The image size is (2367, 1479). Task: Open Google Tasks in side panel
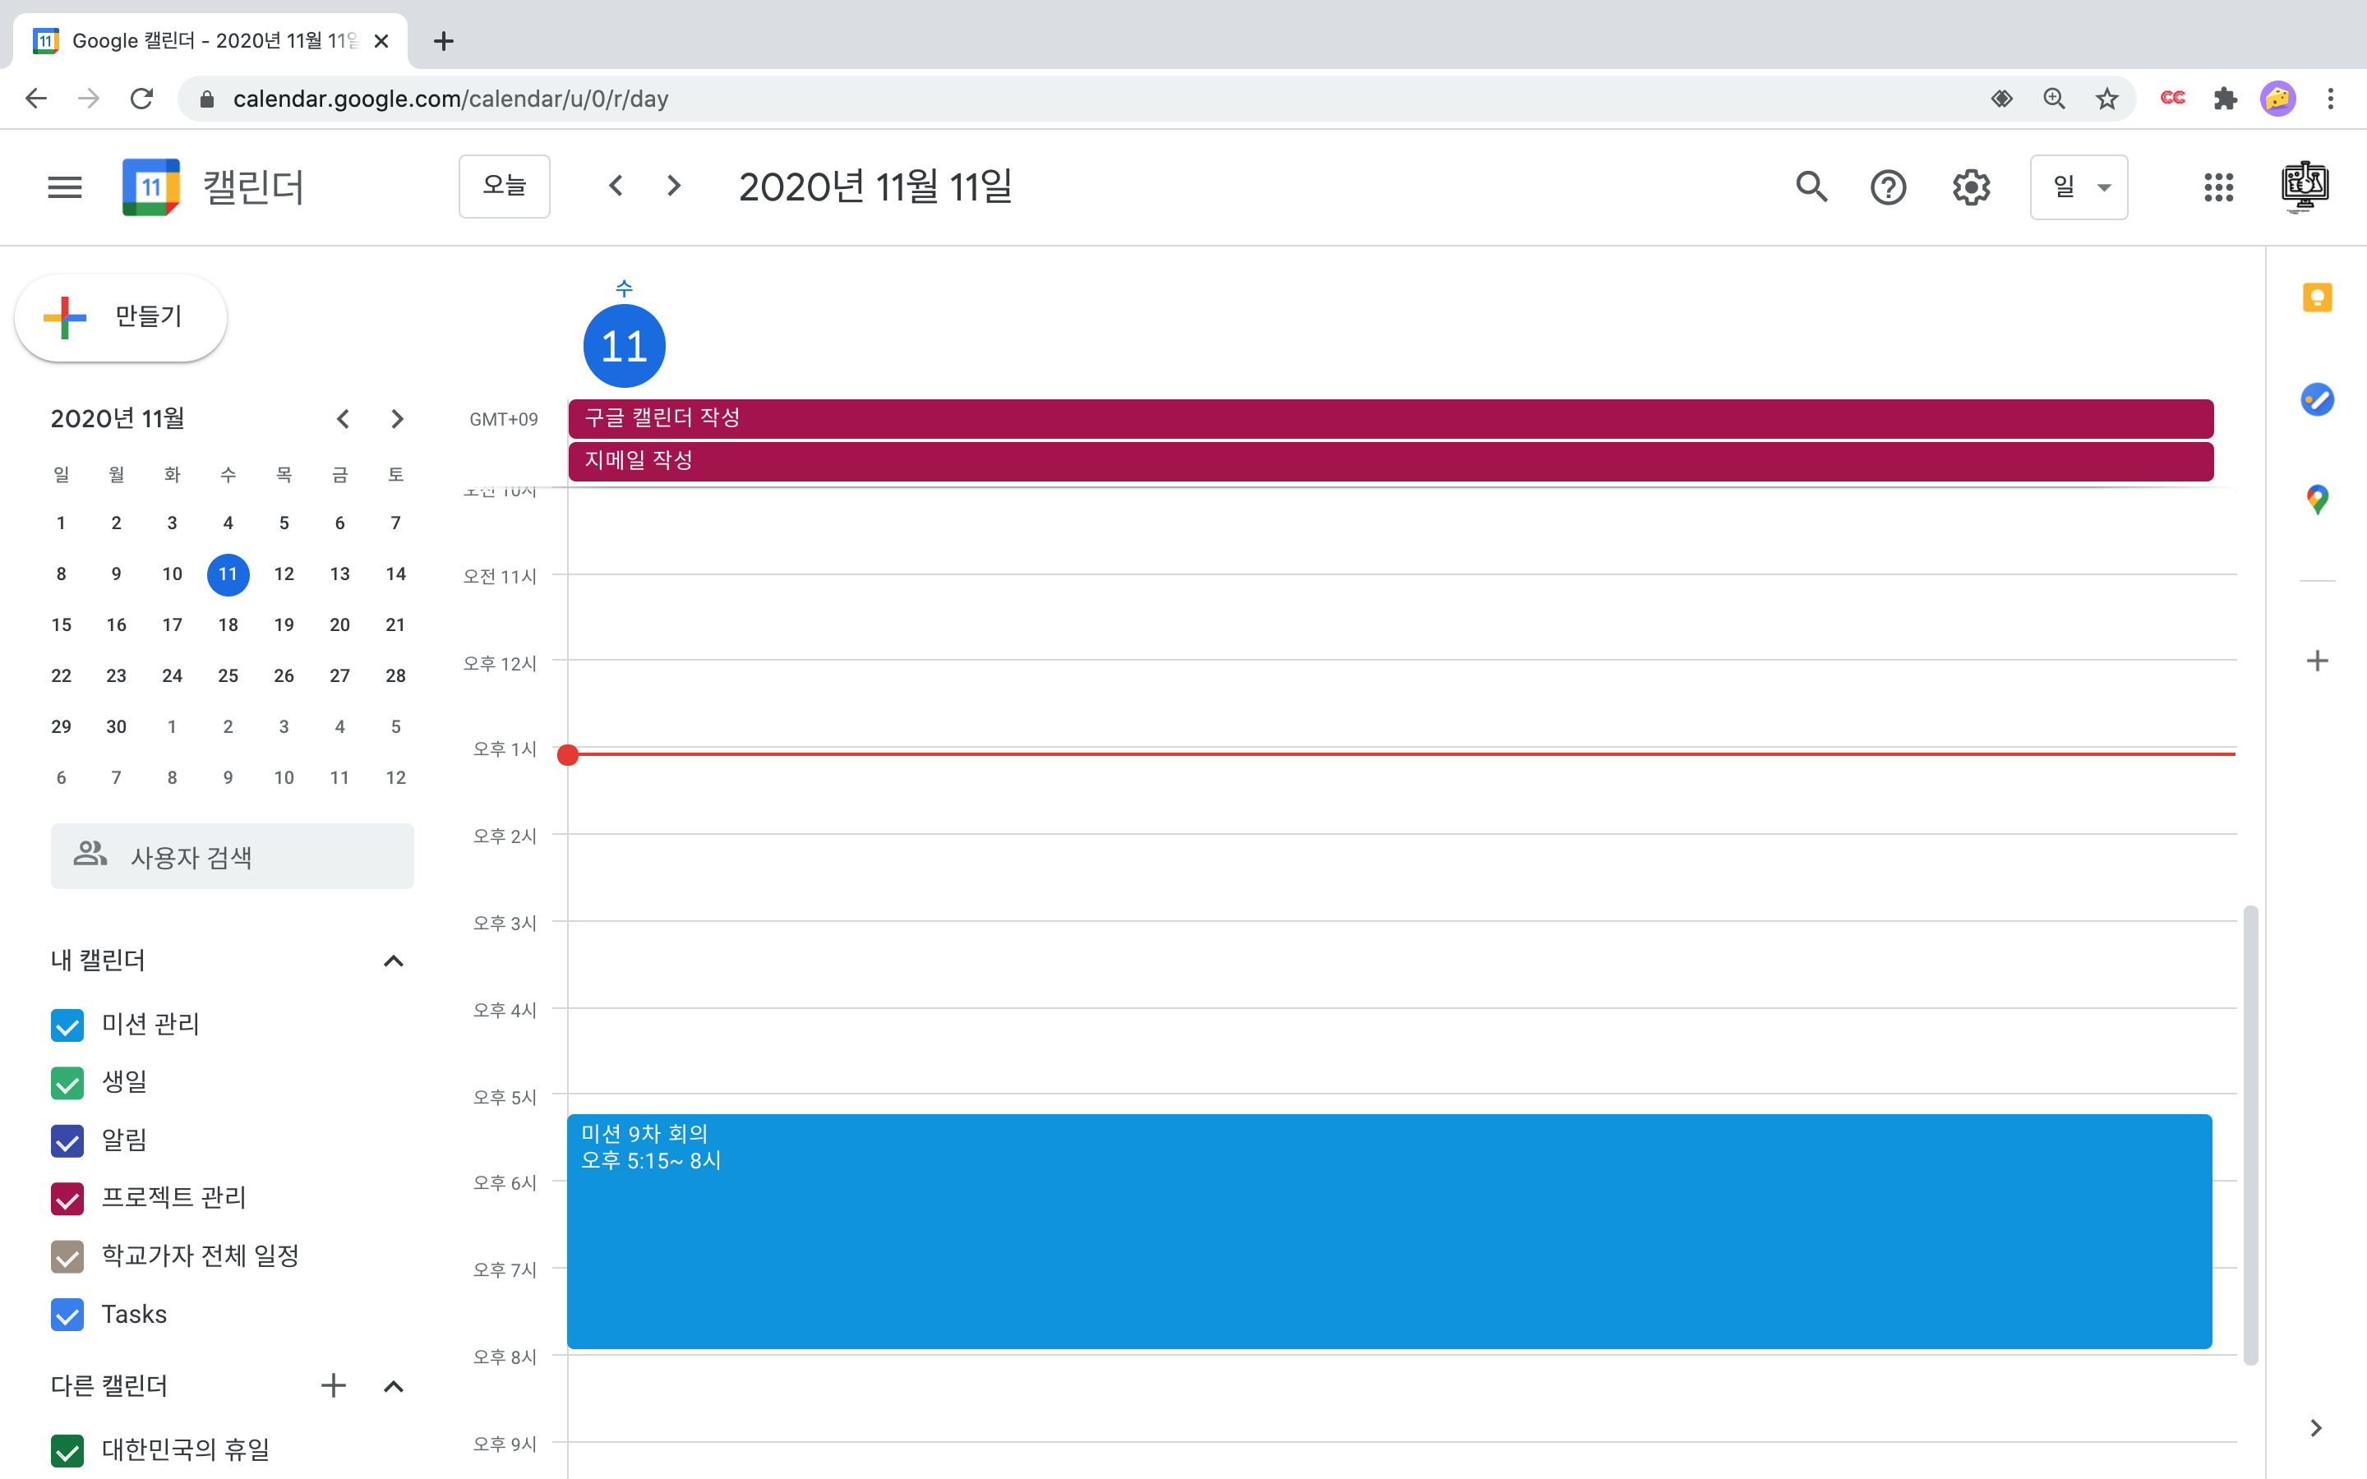(2317, 399)
